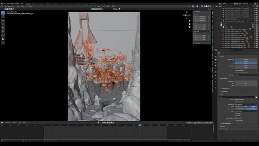Click the Frame End value field
259x146 pixels.
(246, 84)
